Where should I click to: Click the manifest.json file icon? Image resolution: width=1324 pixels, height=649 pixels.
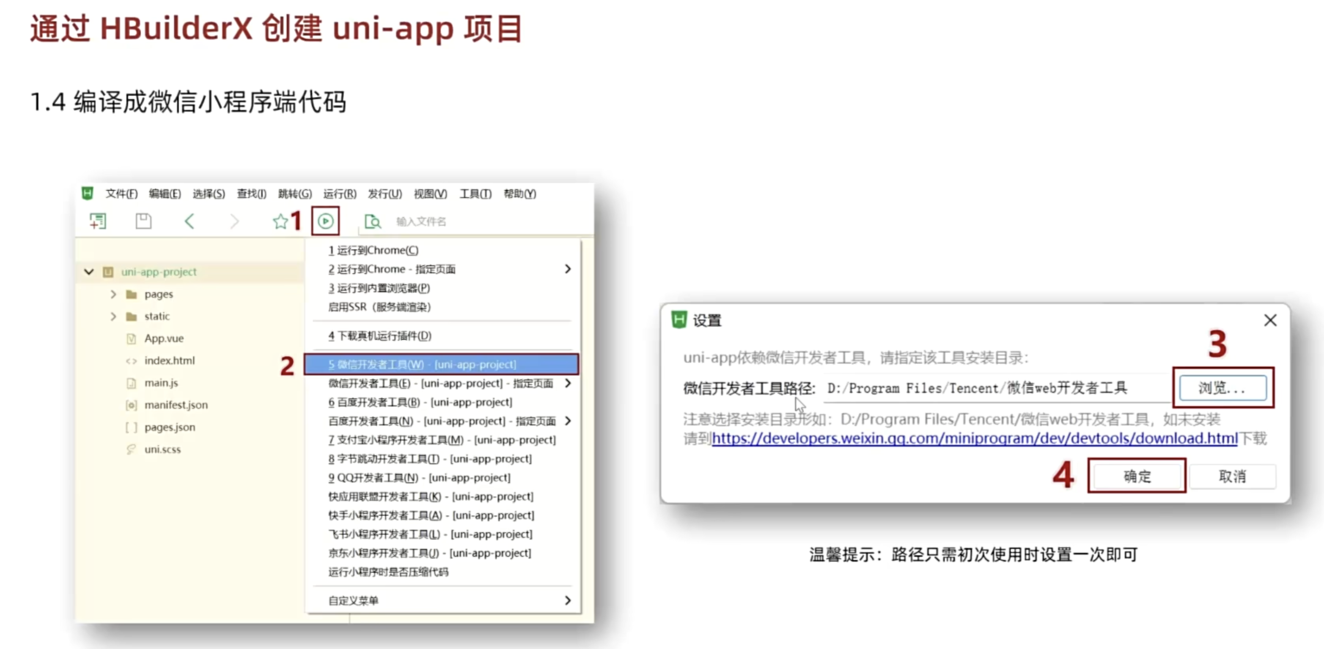(x=132, y=405)
